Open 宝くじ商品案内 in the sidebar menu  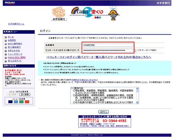[x=14, y=47]
